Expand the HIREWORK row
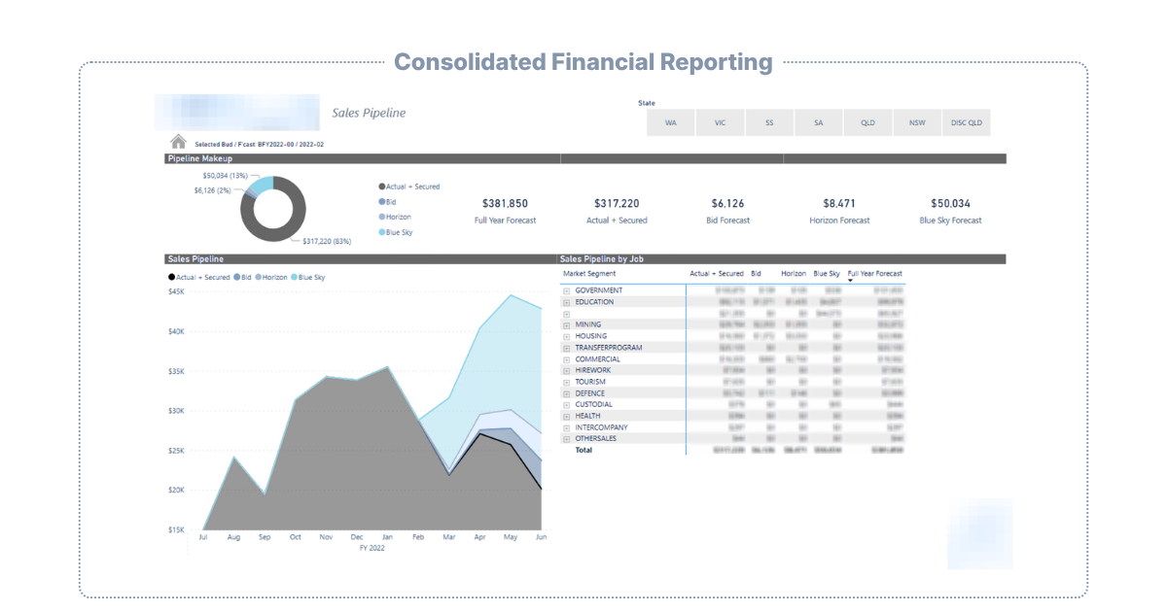 [566, 370]
